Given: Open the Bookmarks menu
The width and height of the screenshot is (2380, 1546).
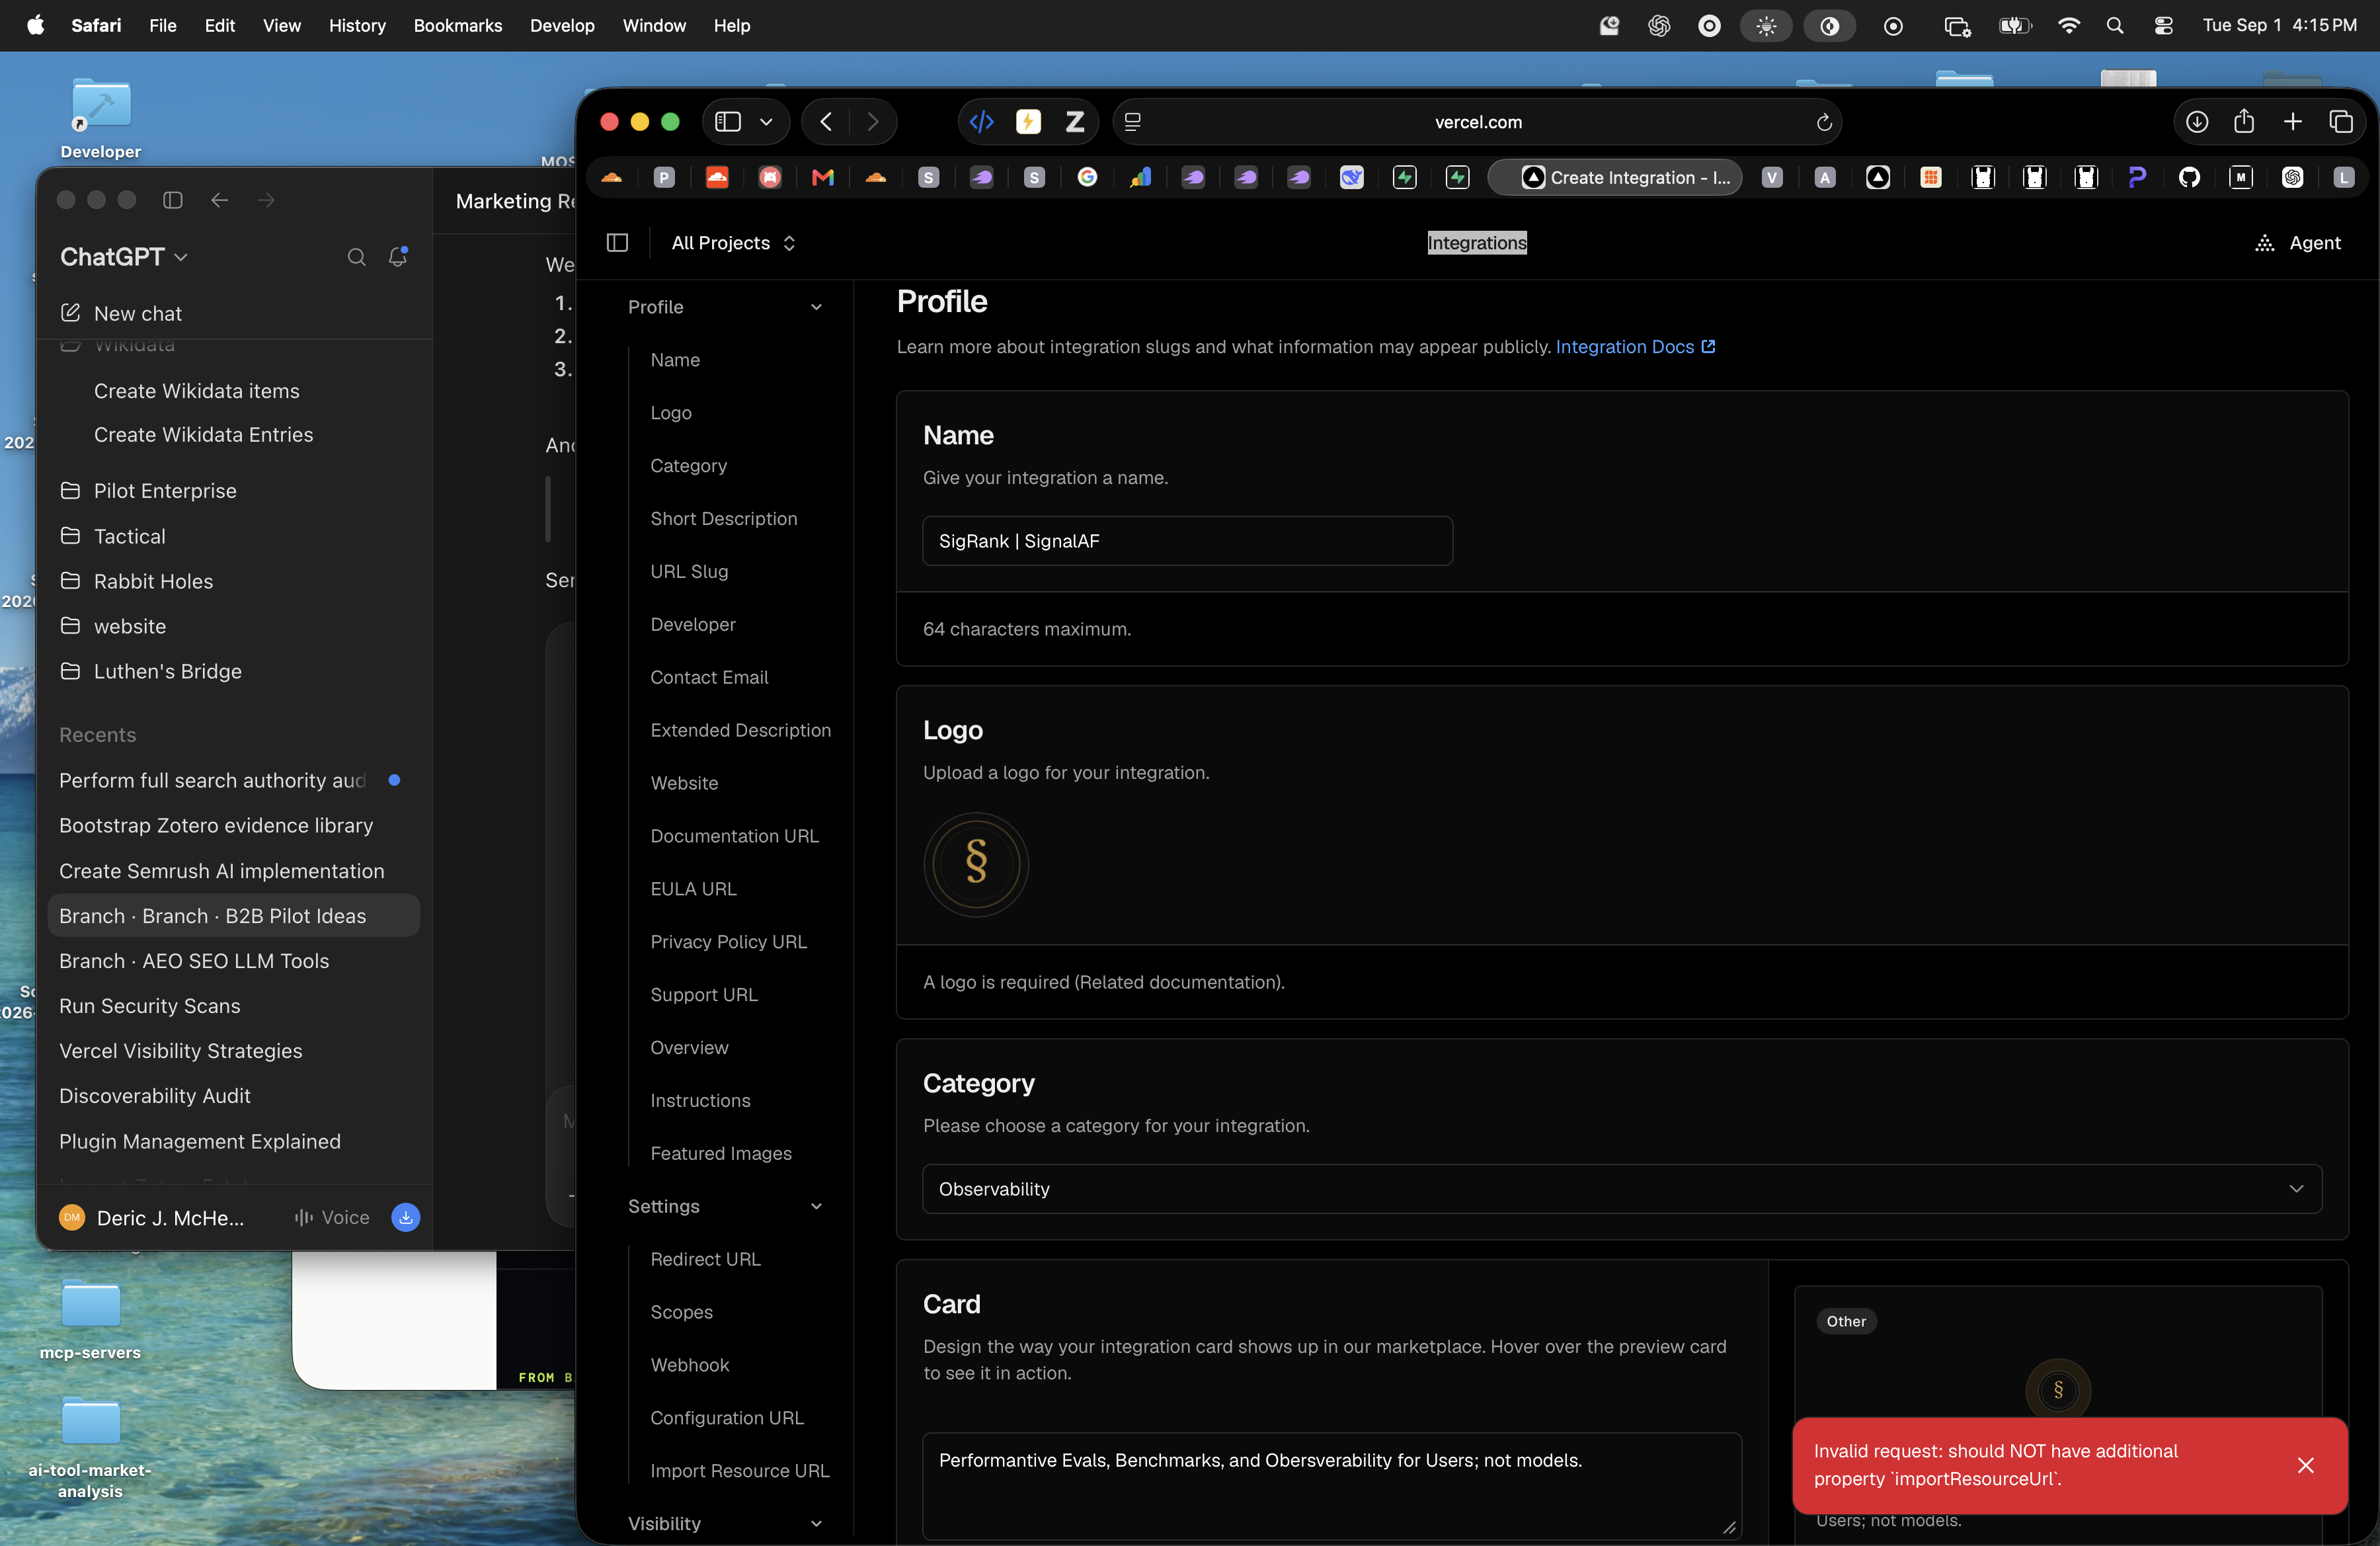Looking at the screenshot, I should pyautogui.click(x=458, y=26).
